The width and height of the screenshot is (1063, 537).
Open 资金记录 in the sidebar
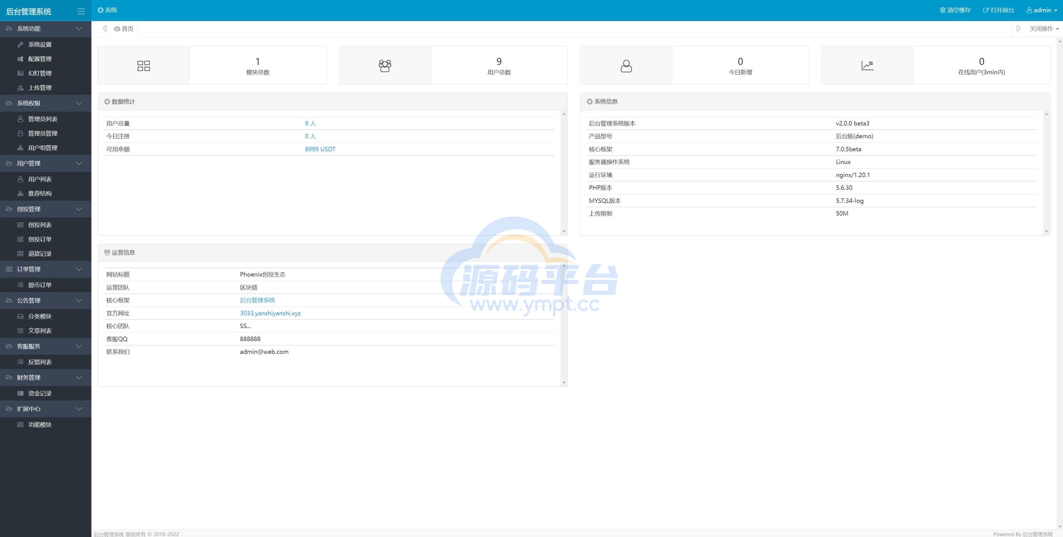pyautogui.click(x=40, y=393)
